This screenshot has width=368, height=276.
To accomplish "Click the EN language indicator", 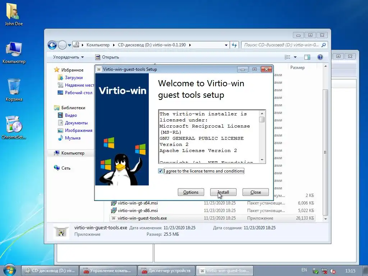I will 304,270.
